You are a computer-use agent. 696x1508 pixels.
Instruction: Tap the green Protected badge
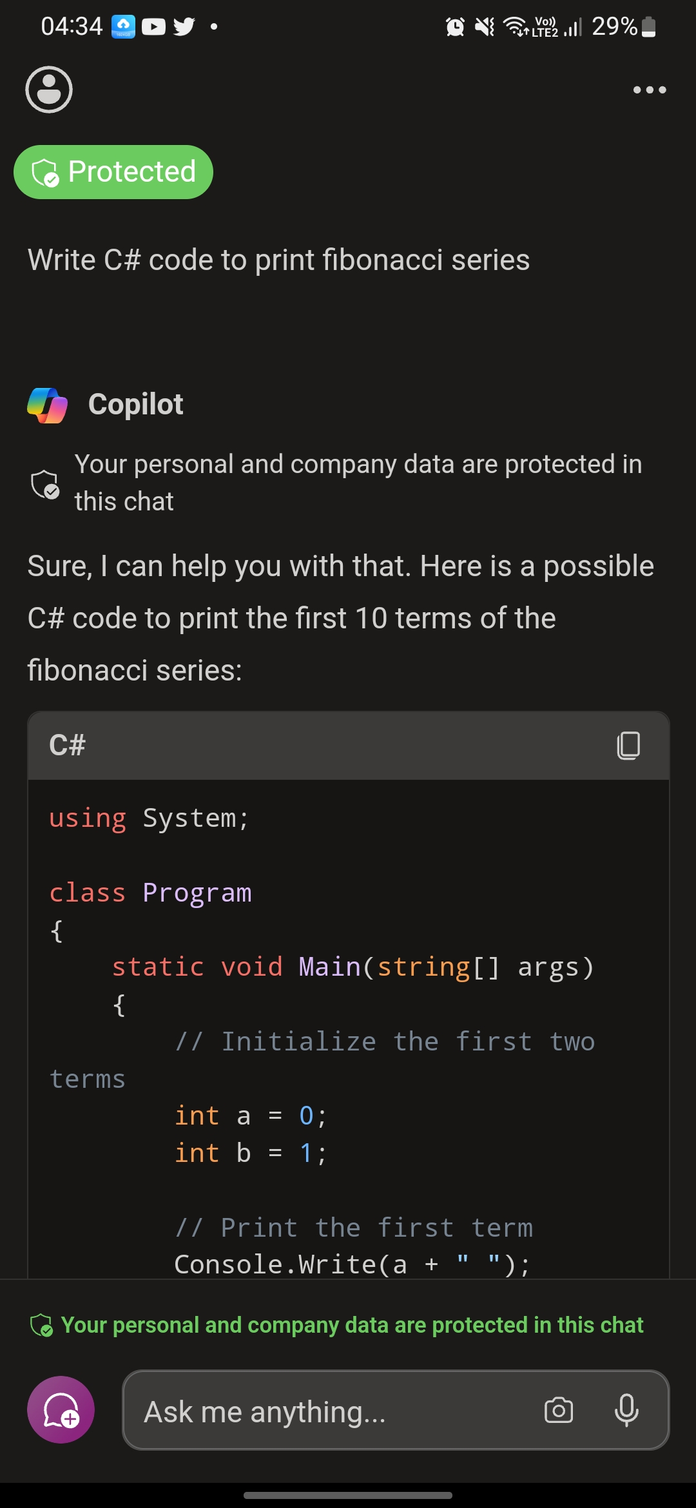coord(113,172)
